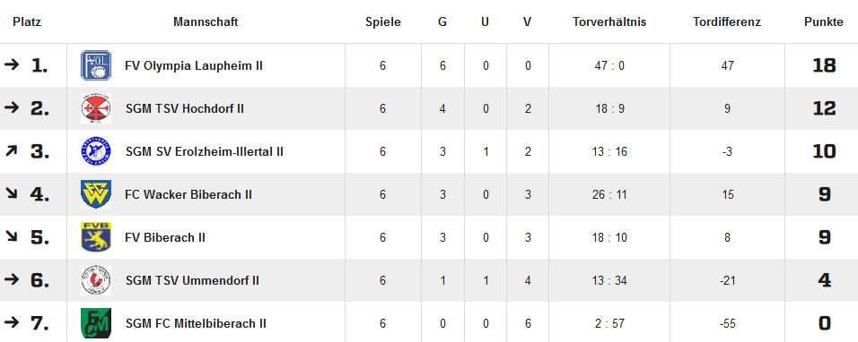Click the upward trend arrow at rank 3
The height and width of the screenshot is (342, 858).
click(11, 150)
